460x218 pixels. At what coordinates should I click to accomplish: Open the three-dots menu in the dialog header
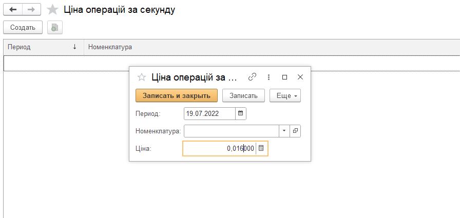click(x=269, y=77)
